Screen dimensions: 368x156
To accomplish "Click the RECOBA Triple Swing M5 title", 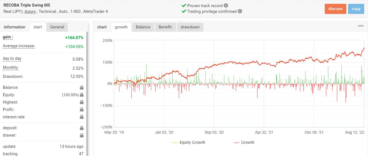I will (27, 5).
